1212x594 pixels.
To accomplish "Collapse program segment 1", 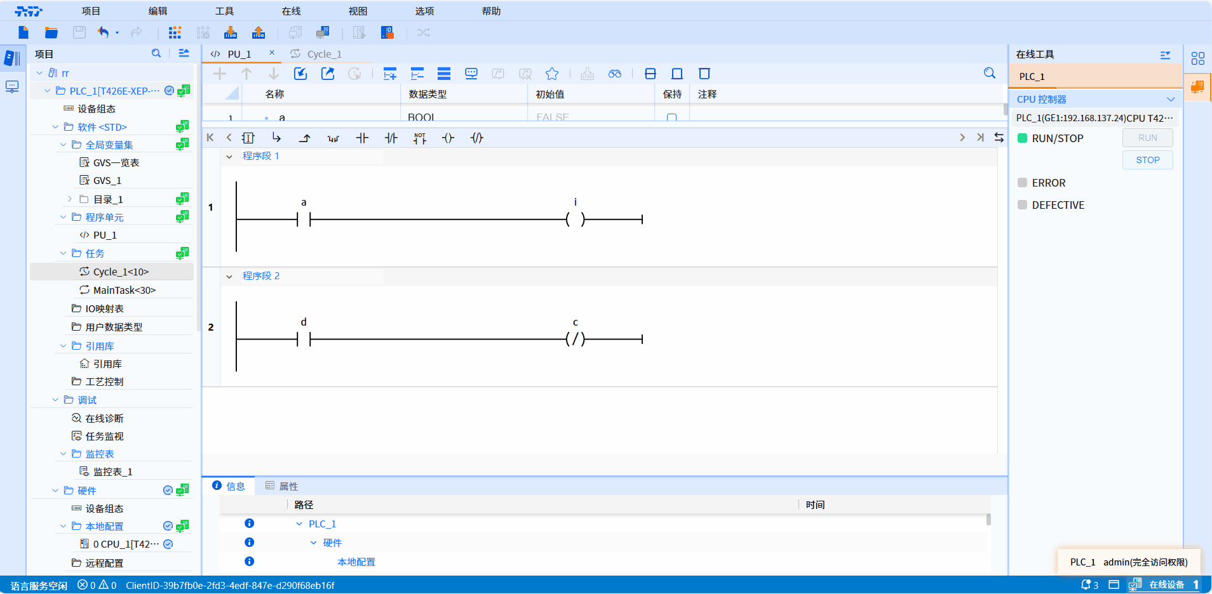I will (x=229, y=156).
